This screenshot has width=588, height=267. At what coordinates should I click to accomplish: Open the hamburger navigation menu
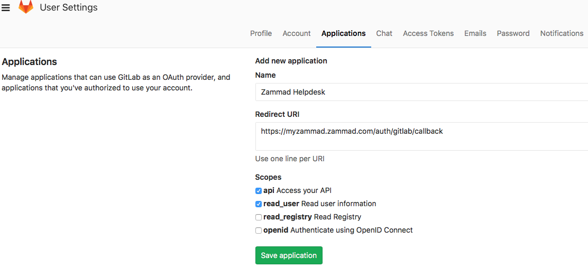[x=6, y=7]
